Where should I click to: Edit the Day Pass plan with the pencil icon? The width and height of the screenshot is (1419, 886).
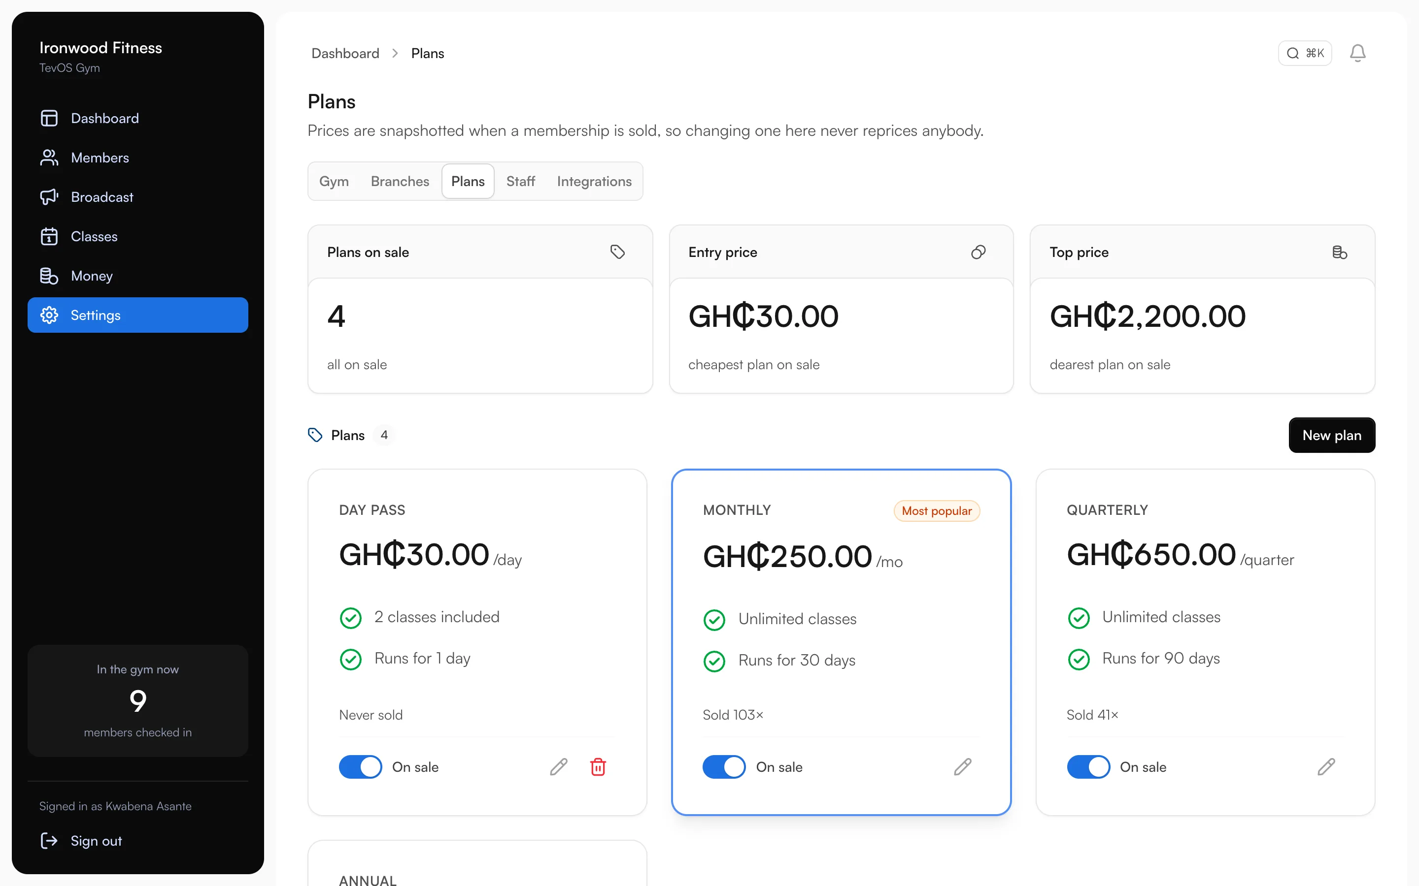point(558,766)
